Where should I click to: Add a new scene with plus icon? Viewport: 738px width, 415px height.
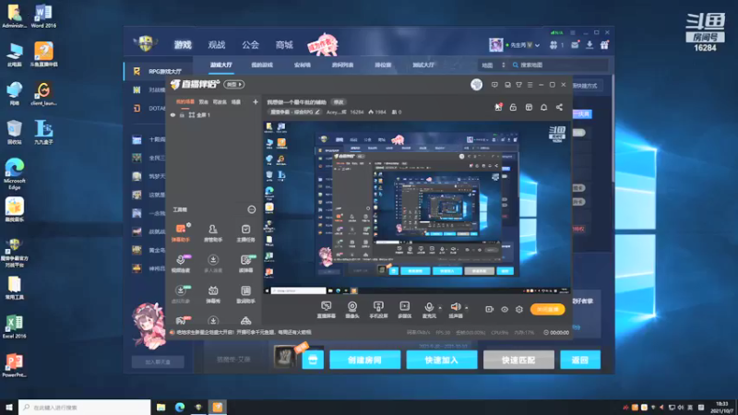[x=256, y=101]
